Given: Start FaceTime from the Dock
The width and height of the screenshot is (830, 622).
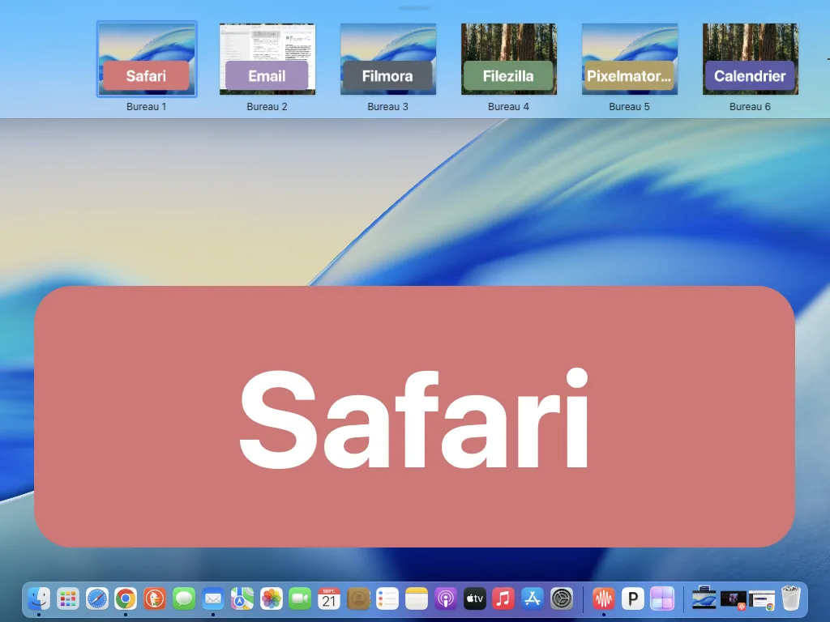Looking at the screenshot, I should [300, 599].
